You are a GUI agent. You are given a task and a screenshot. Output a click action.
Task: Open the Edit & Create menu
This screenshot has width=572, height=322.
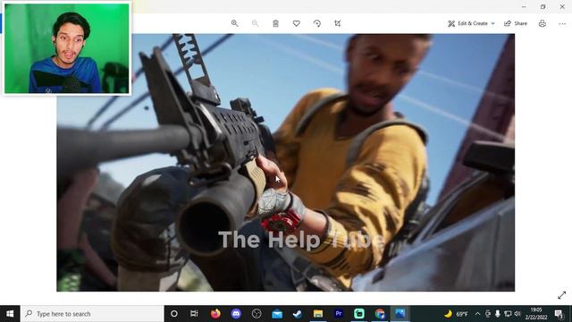(x=471, y=23)
